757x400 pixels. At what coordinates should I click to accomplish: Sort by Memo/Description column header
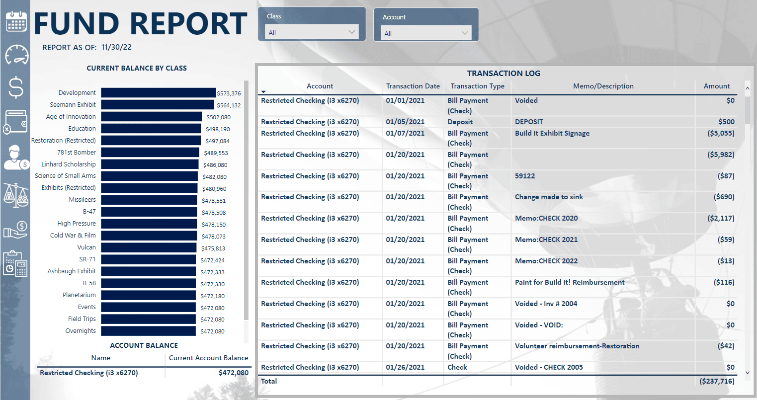tap(603, 86)
